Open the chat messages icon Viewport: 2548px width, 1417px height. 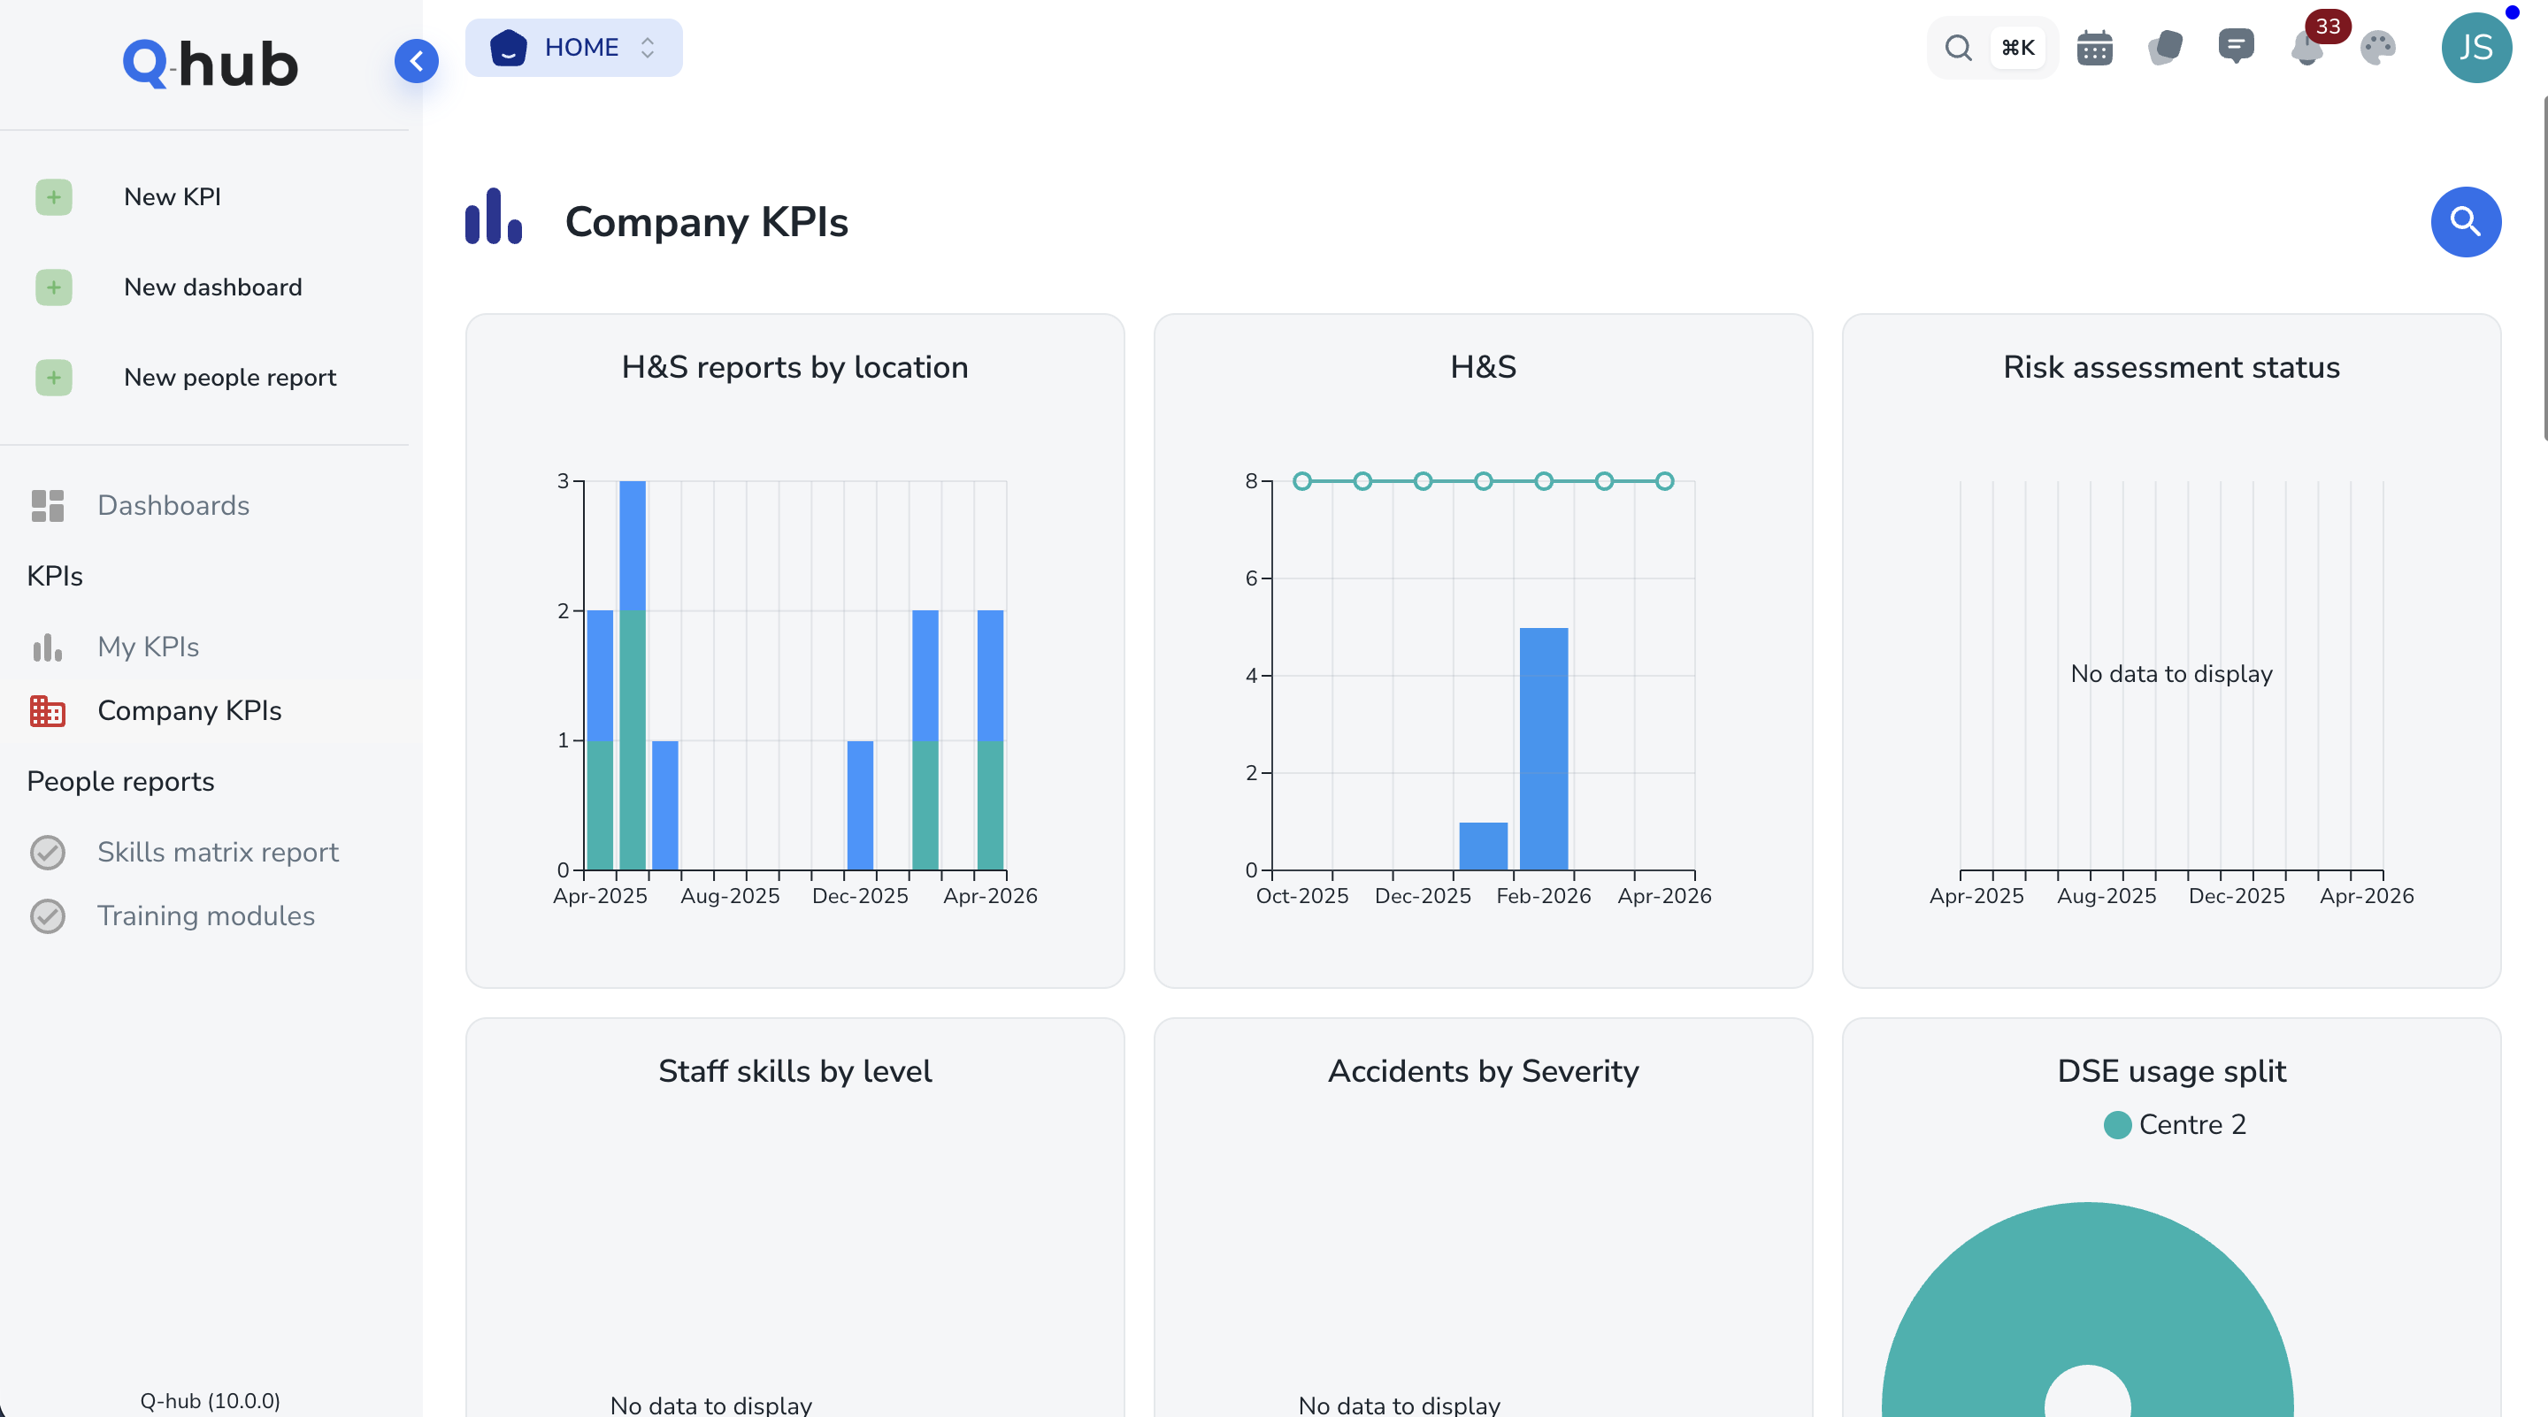click(x=2237, y=47)
